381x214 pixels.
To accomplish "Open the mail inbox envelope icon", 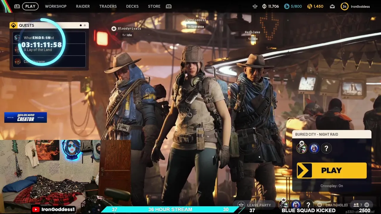I will click(x=332, y=7).
